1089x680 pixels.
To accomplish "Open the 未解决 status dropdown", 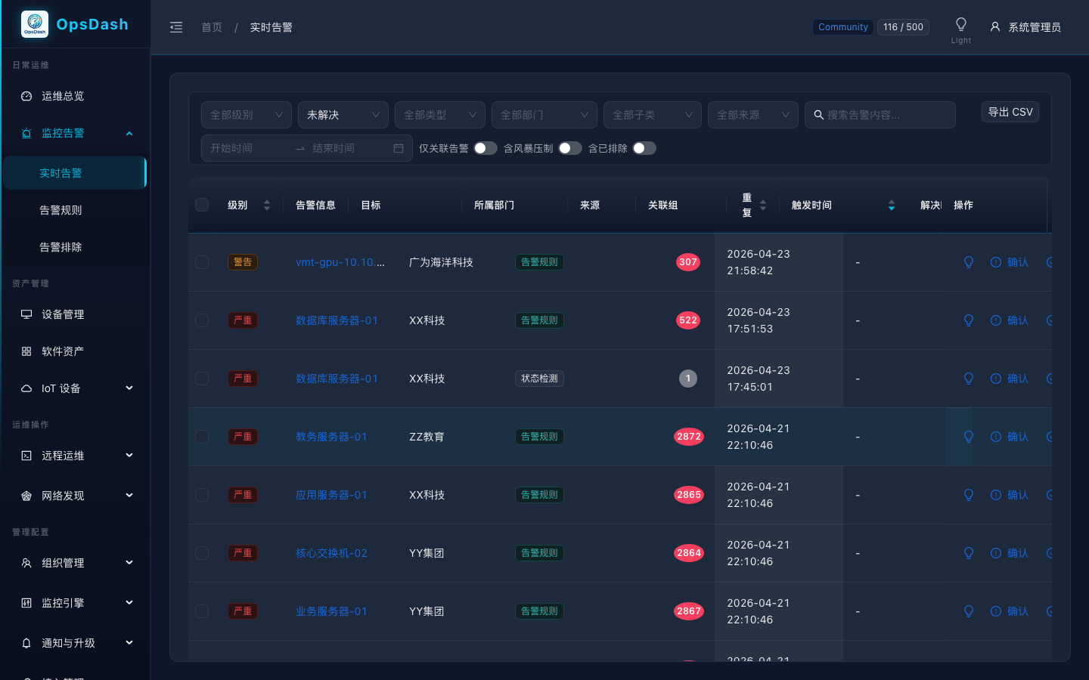I will (x=343, y=115).
